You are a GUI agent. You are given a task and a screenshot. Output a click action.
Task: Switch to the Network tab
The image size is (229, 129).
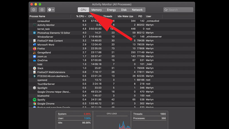tap(137, 10)
